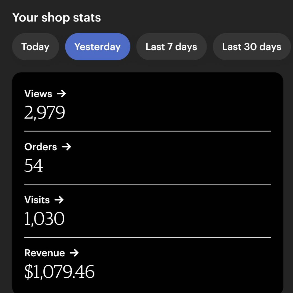Open the Visits label link
The width and height of the screenshot is (293, 293).
(x=37, y=200)
